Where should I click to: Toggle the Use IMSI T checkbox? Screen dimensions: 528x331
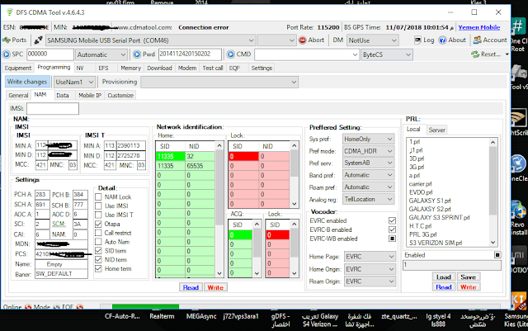click(x=98, y=215)
